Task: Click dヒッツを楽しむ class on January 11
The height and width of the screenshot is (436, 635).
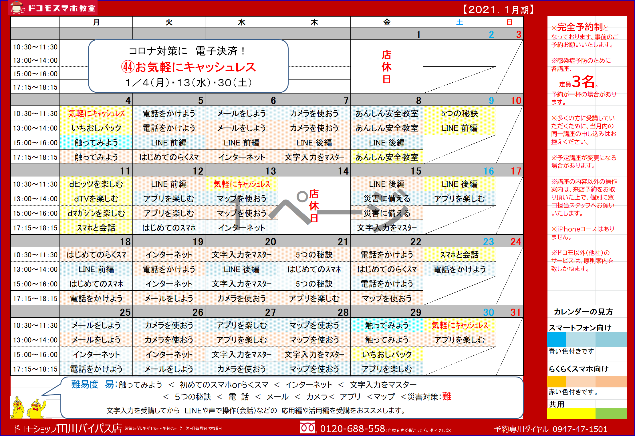Action: click(x=96, y=184)
